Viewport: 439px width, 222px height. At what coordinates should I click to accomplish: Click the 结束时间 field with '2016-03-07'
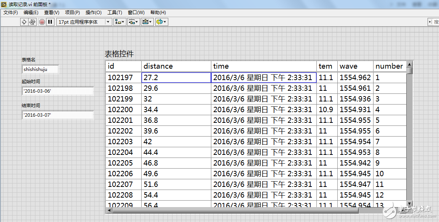57,115
